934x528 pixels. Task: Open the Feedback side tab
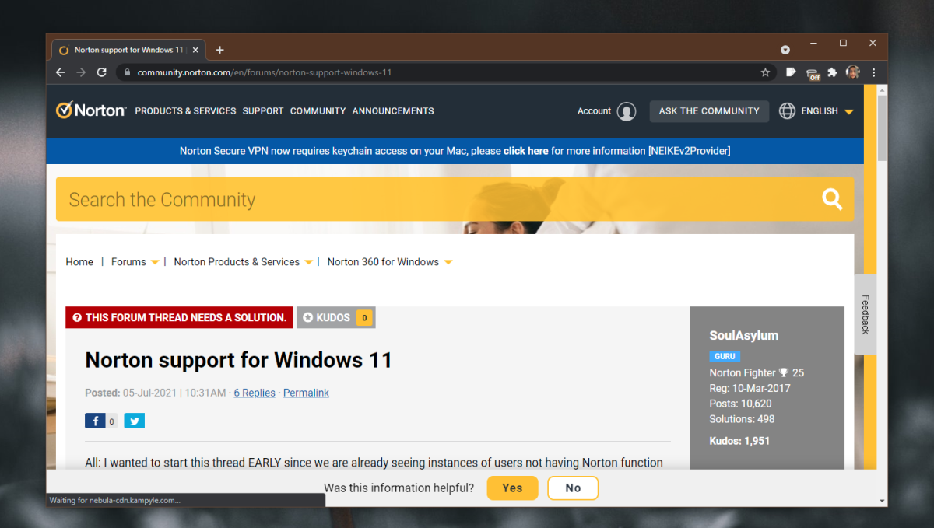[x=865, y=314]
